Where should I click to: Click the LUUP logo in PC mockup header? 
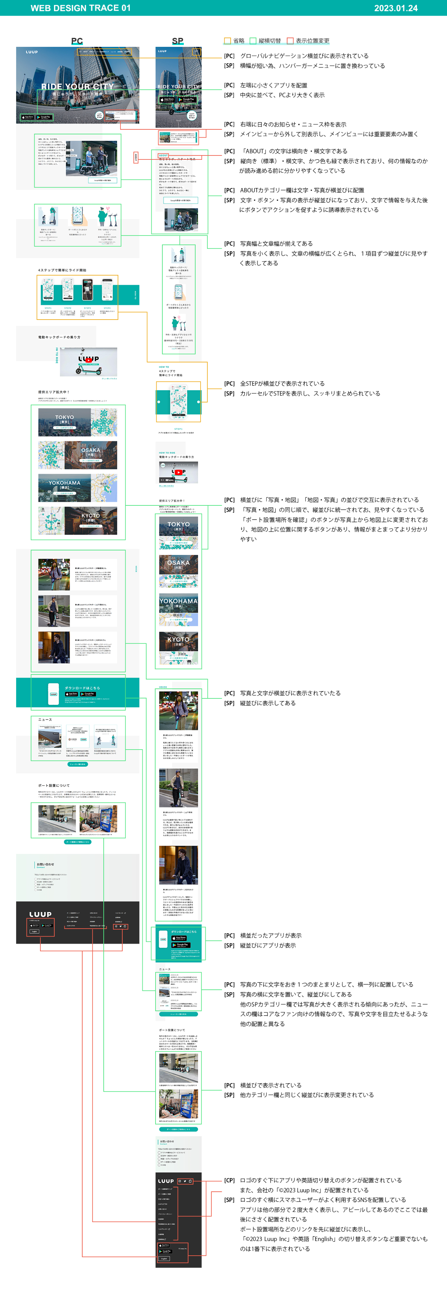coord(32,52)
